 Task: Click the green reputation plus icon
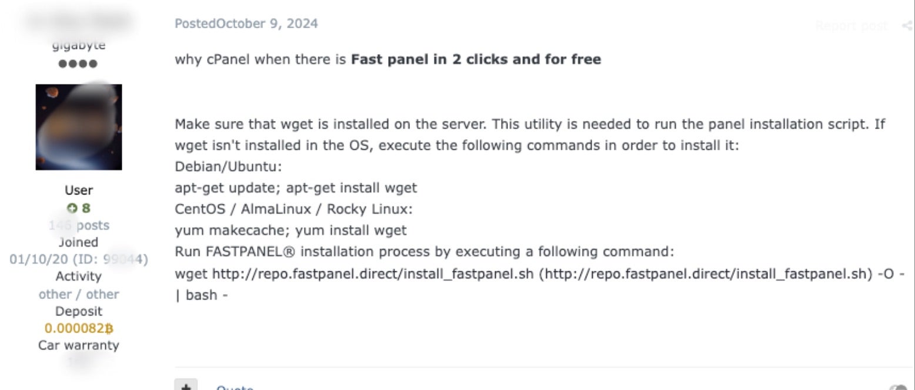click(72, 208)
